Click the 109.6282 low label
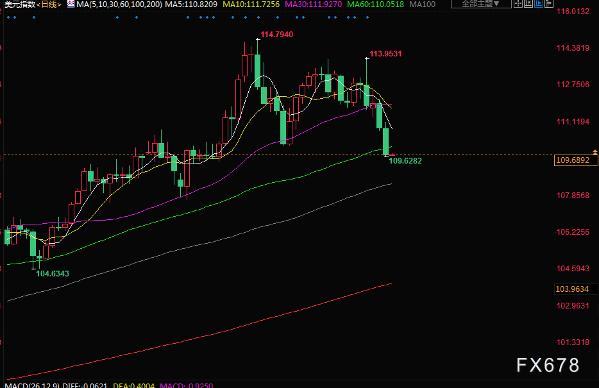 click(405, 161)
